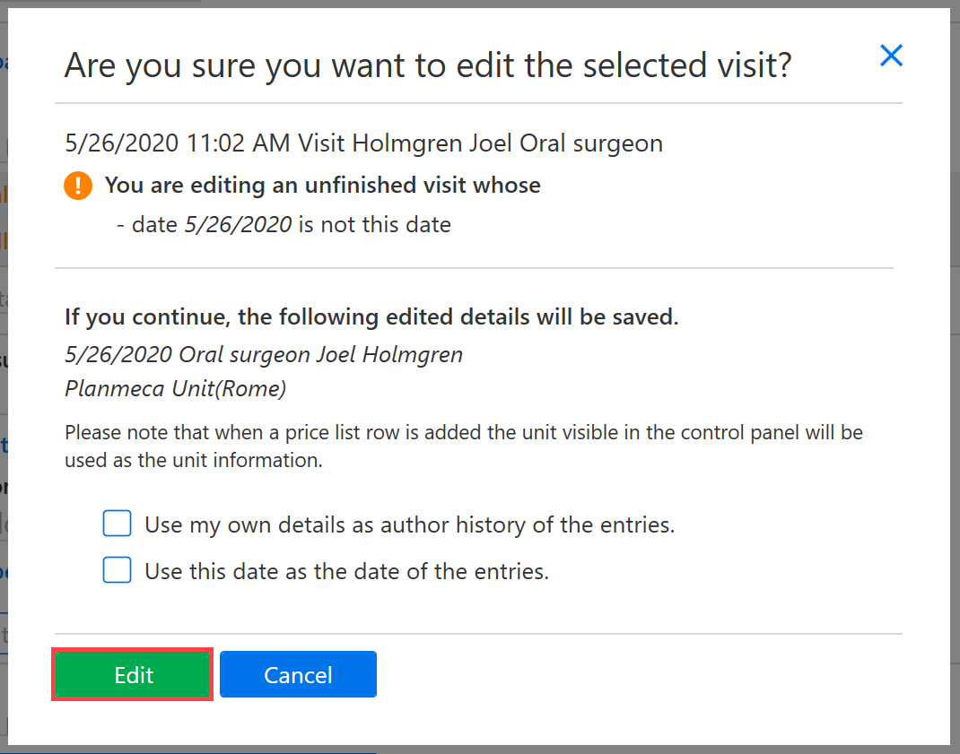Click the italic 'Oral surgeon Joel Holmgren' line
This screenshot has width=960, height=754.
[264, 355]
